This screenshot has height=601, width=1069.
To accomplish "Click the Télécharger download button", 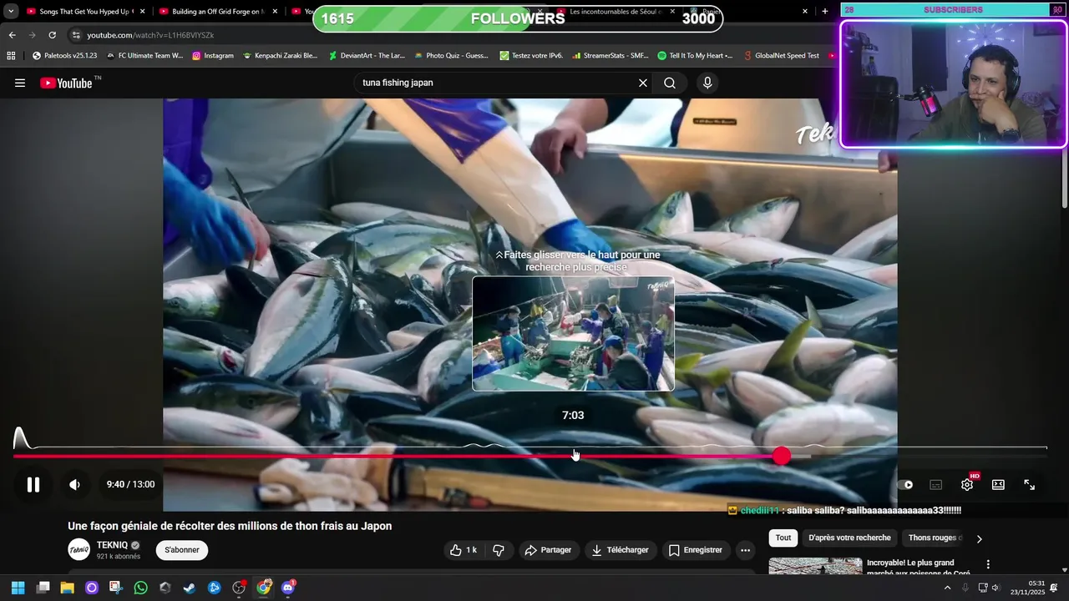I will click(x=620, y=550).
